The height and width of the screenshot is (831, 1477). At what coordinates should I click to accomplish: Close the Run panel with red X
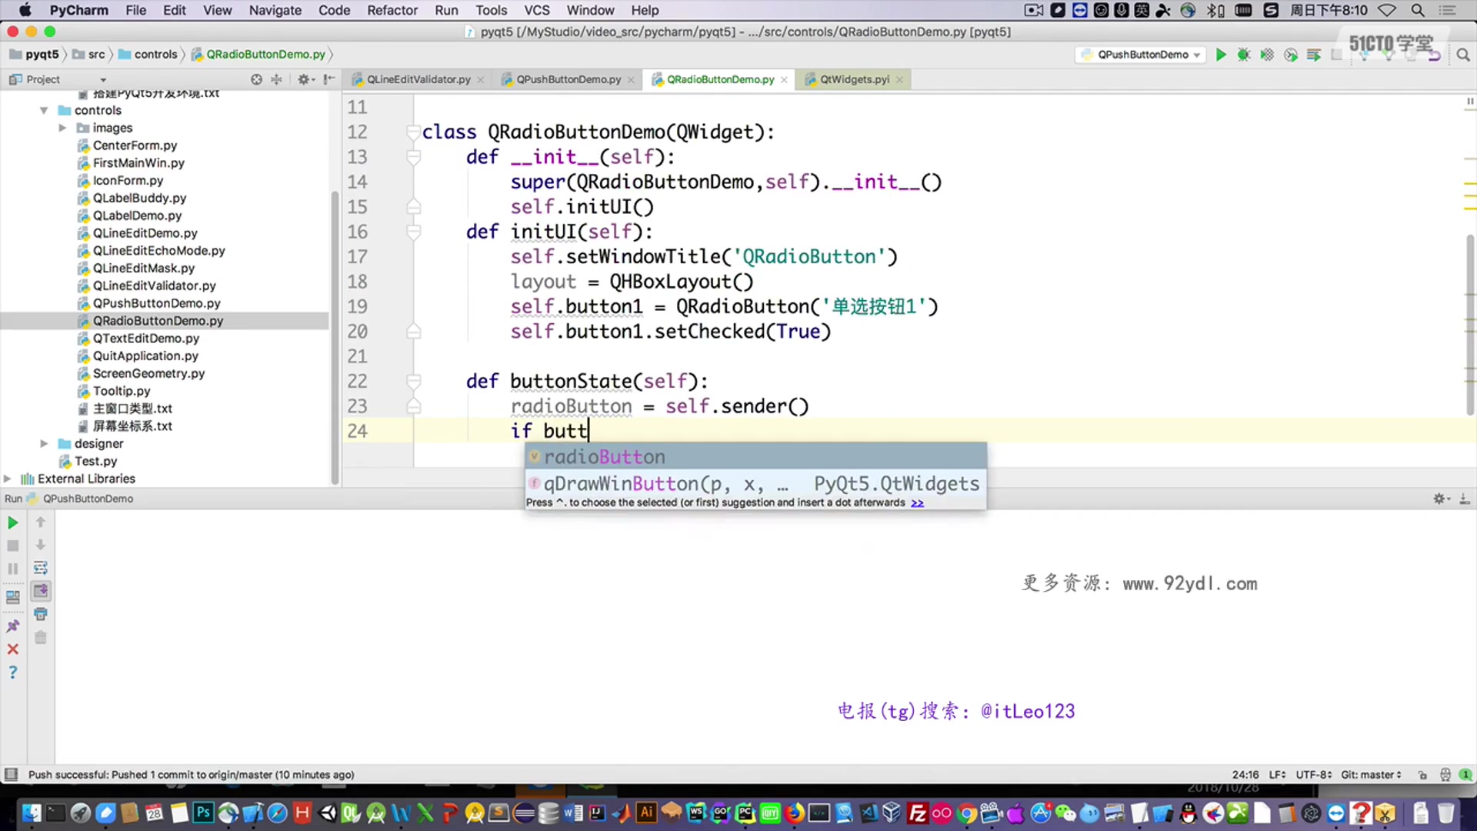coord(13,649)
